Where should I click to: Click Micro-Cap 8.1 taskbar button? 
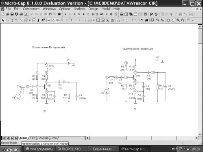(135, 149)
